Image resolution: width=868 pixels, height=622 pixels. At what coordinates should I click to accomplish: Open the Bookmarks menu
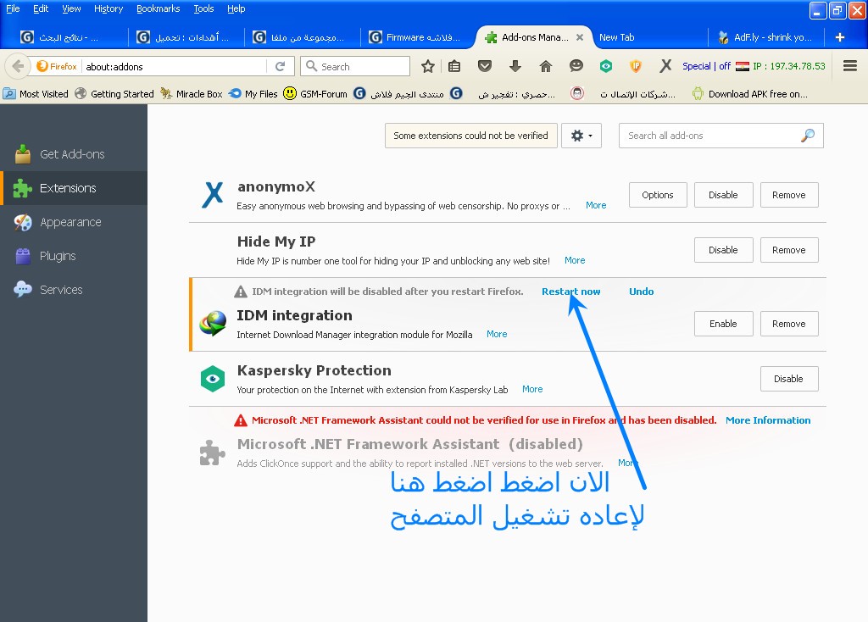click(x=158, y=8)
